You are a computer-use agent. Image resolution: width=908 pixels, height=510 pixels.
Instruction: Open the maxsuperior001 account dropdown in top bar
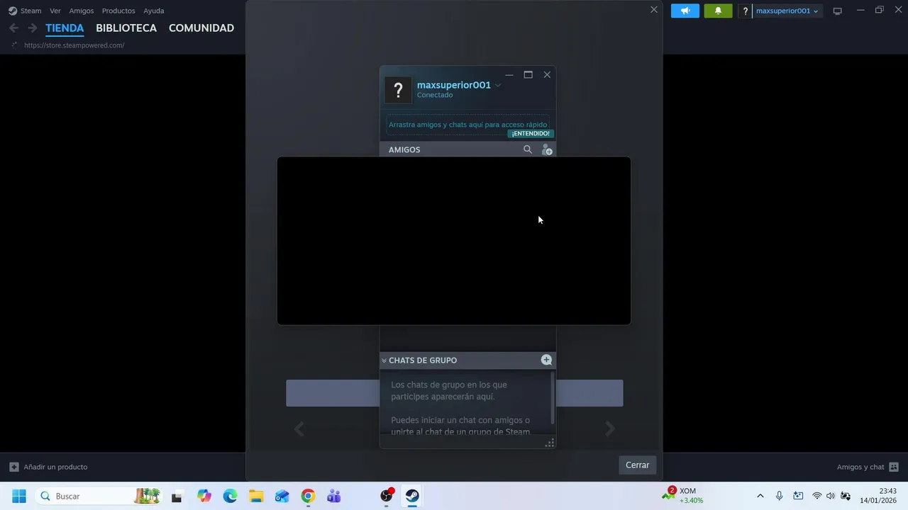click(x=787, y=11)
